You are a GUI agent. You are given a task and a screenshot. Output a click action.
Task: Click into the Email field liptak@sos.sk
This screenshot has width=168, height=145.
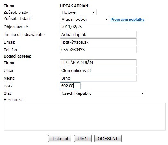tap(98, 42)
